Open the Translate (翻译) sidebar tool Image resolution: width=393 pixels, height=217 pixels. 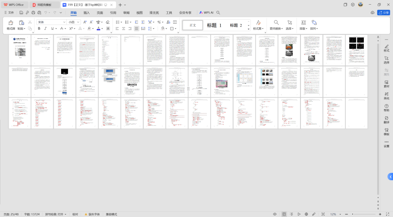point(386,120)
